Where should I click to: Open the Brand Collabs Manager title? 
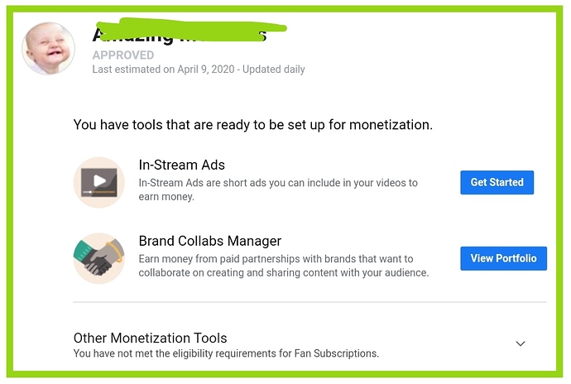(x=210, y=241)
